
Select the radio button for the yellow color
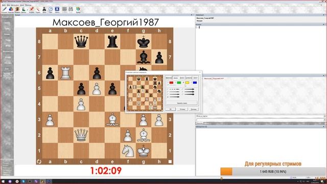point(183,82)
